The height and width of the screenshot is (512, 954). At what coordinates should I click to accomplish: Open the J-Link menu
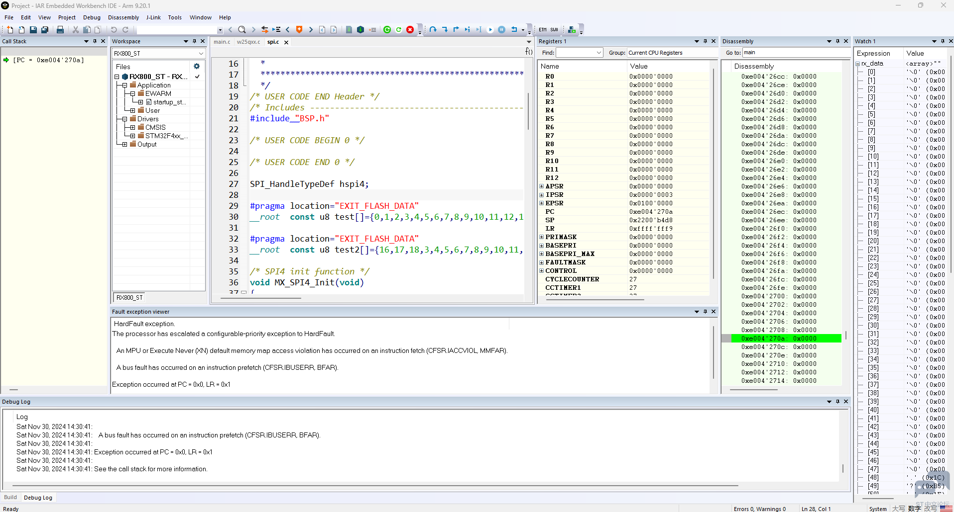click(x=153, y=17)
